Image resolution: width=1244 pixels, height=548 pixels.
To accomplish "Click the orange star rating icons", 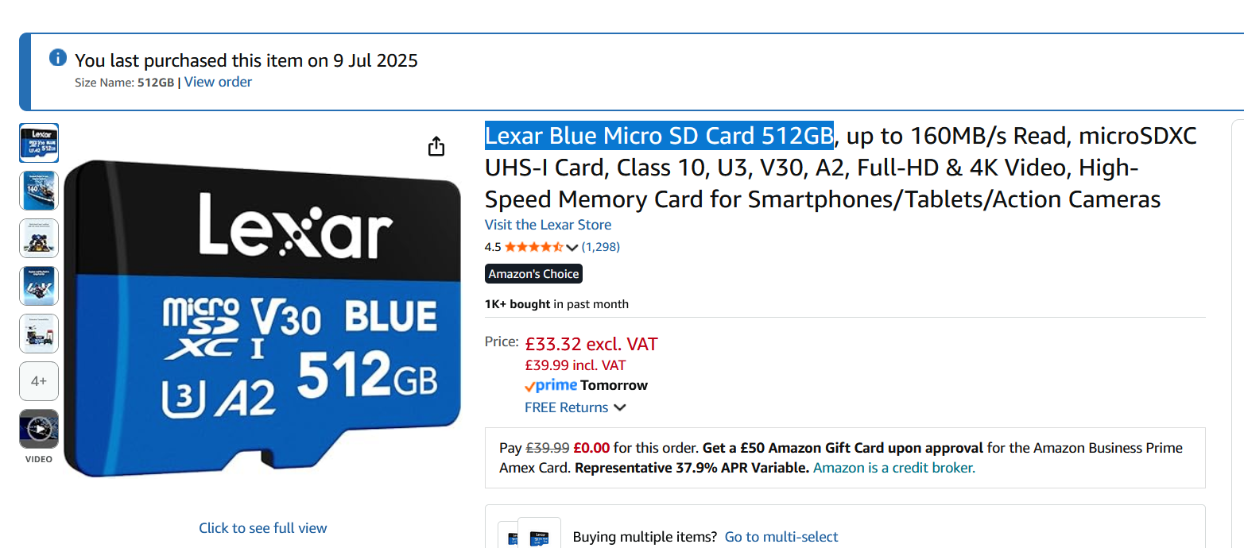I will tap(534, 247).
